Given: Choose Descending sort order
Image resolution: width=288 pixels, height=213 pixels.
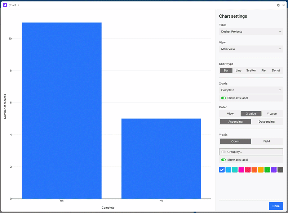Looking at the screenshot, I should pyautogui.click(x=266, y=122).
